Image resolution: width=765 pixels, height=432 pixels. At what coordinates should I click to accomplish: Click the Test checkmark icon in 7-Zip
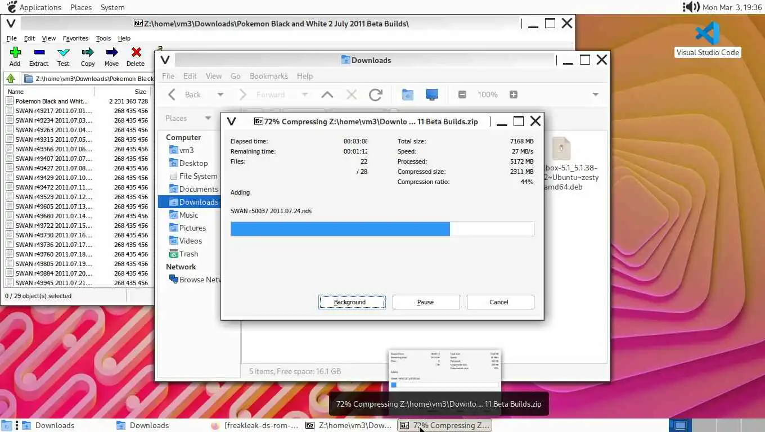[x=64, y=52]
